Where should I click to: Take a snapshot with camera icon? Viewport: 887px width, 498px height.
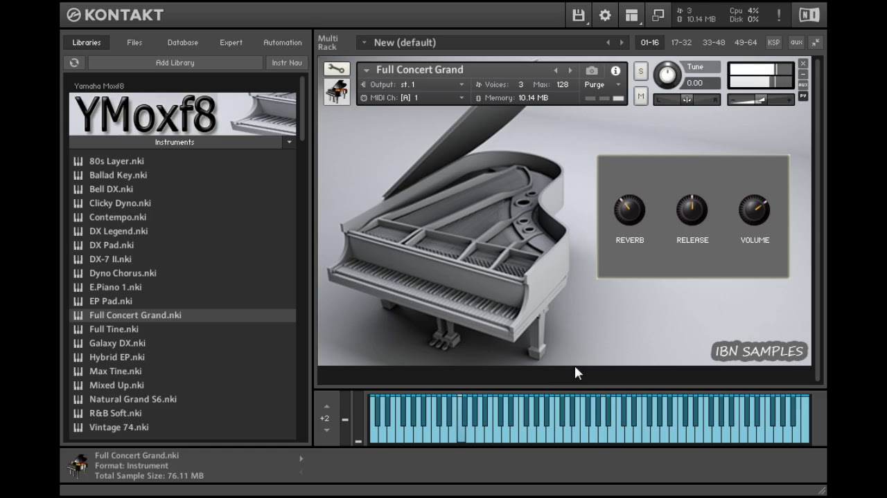[592, 71]
